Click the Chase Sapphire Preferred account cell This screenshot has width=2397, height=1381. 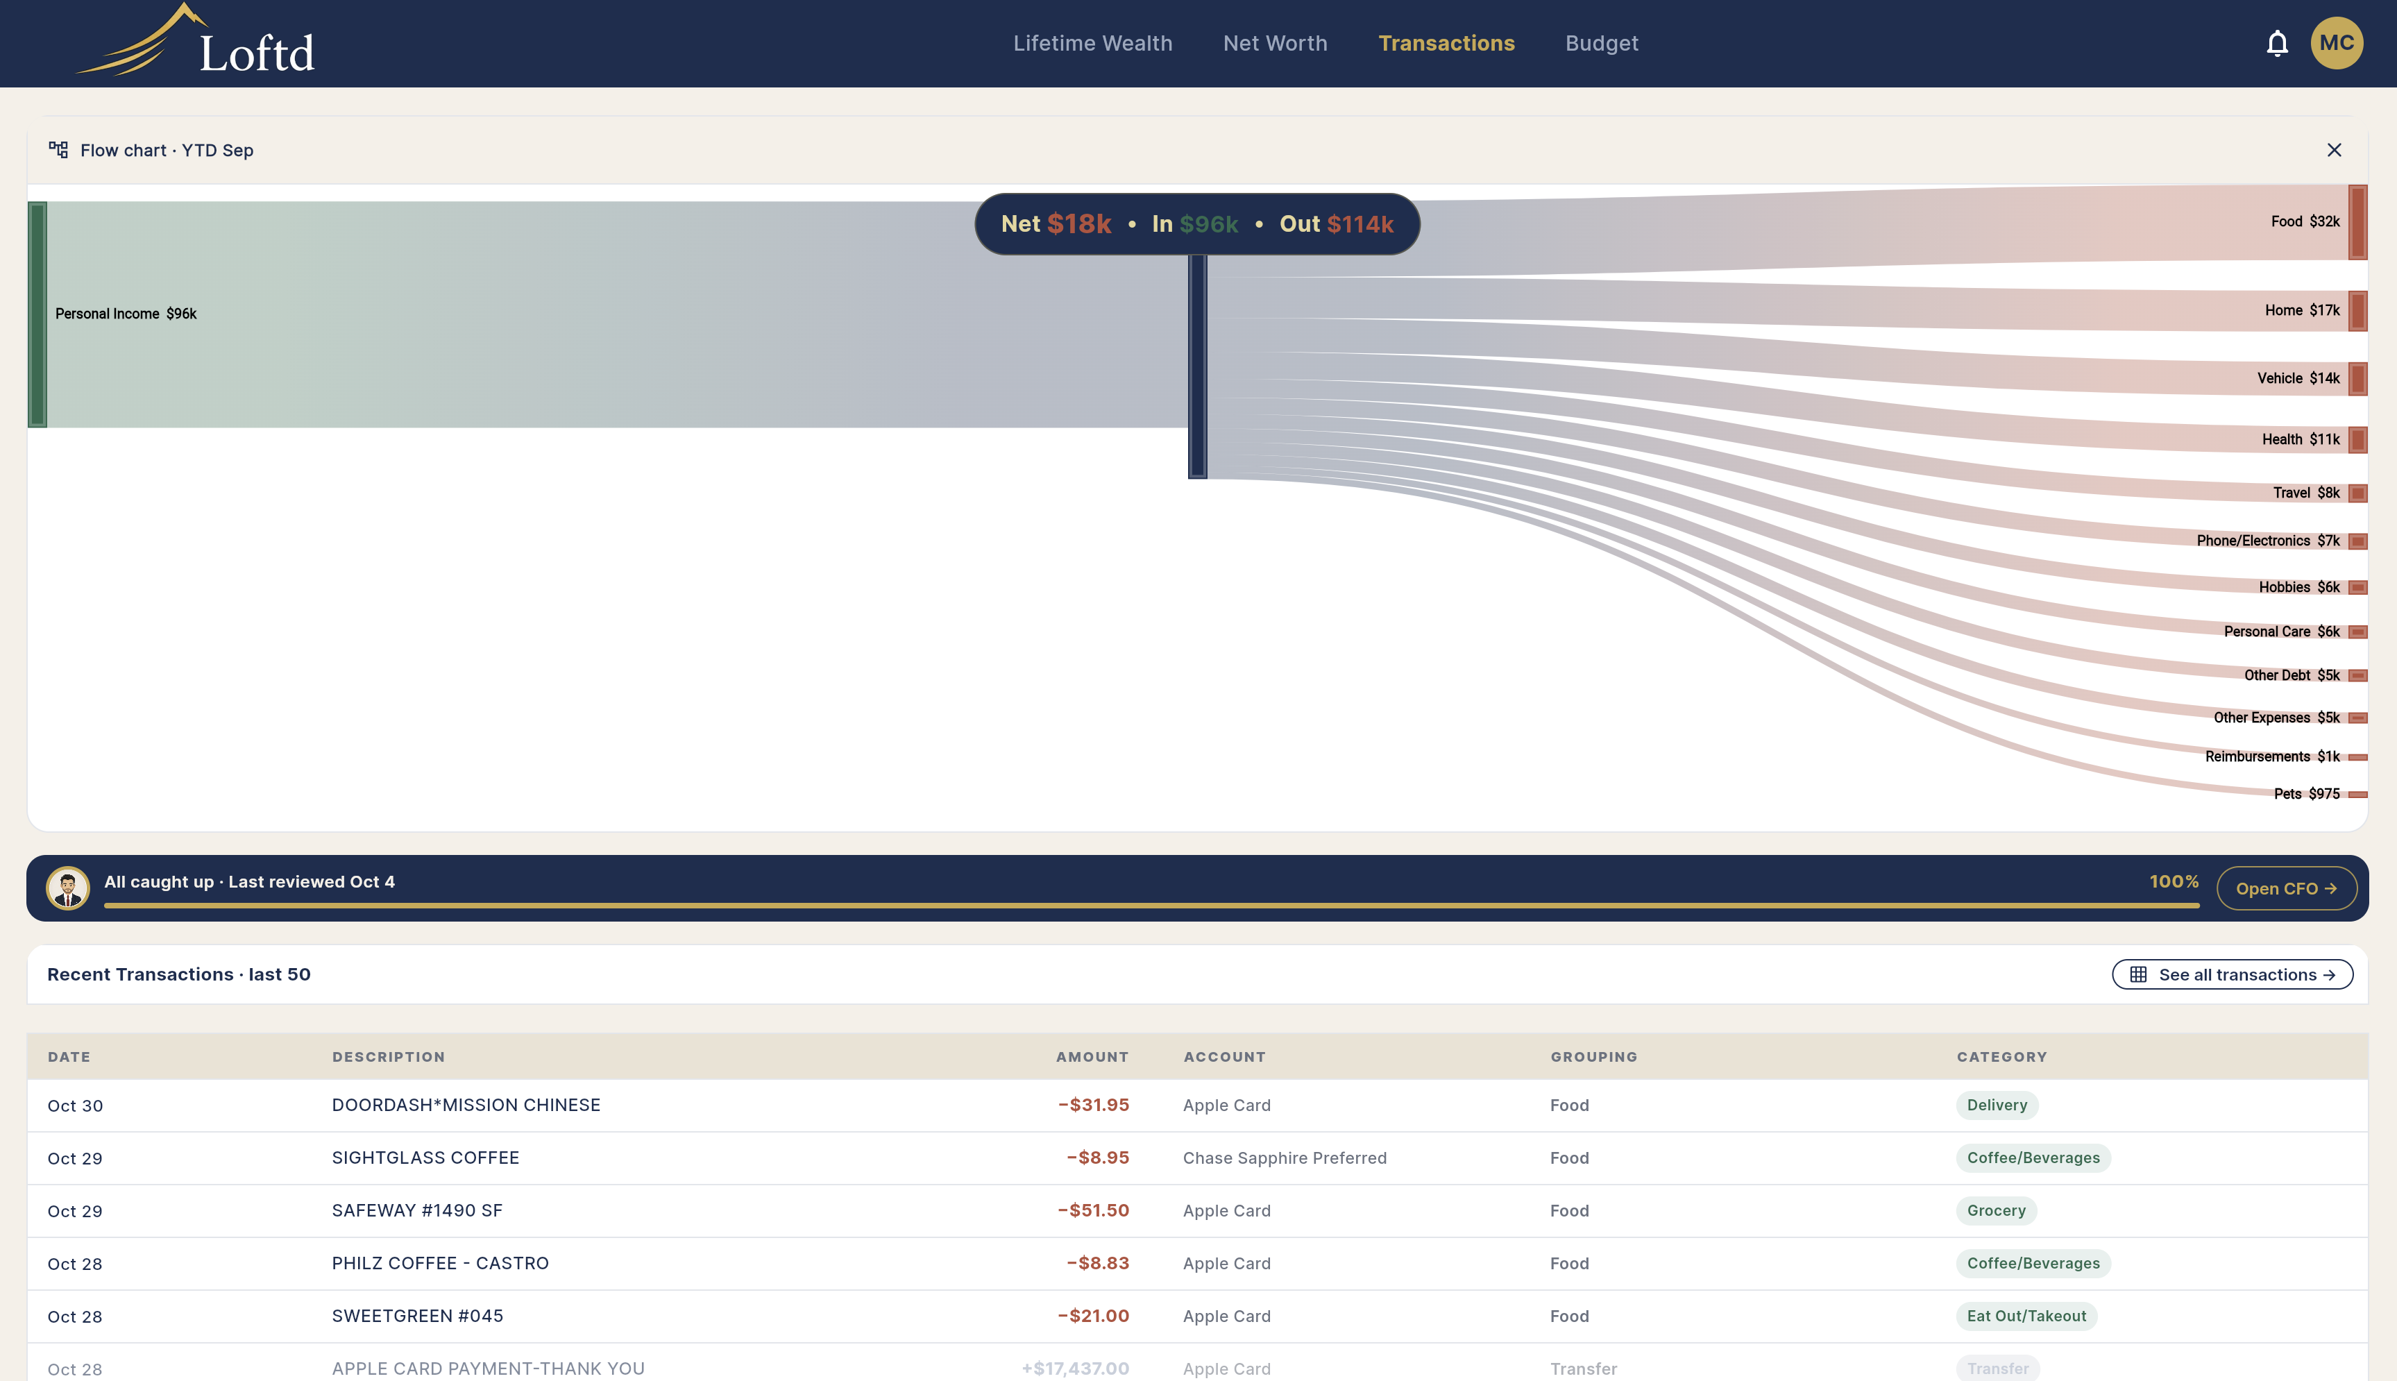[x=1285, y=1158]
